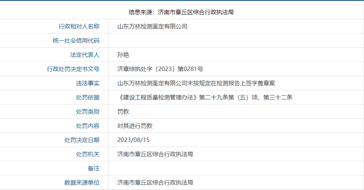Select the date 2023/08/15
This screenshot has height=190, width=364.
134,140
